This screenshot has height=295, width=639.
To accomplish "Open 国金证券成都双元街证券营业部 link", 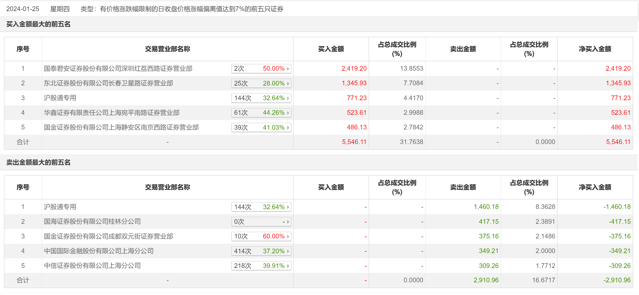I will coord(108,236).
